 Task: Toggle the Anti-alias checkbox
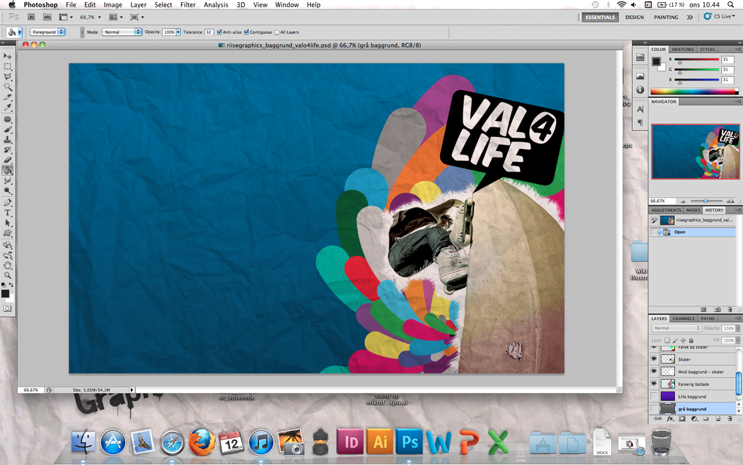(x=219, y=32)
